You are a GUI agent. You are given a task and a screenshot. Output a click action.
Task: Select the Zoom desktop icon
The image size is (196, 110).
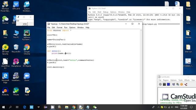click(27, 77)
